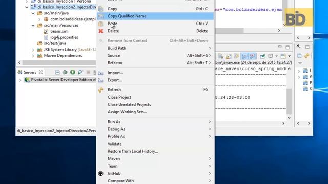Viewport: 328px width, 184px height.
Task: Click Import icon in context menu
Action: click(100, 73)
